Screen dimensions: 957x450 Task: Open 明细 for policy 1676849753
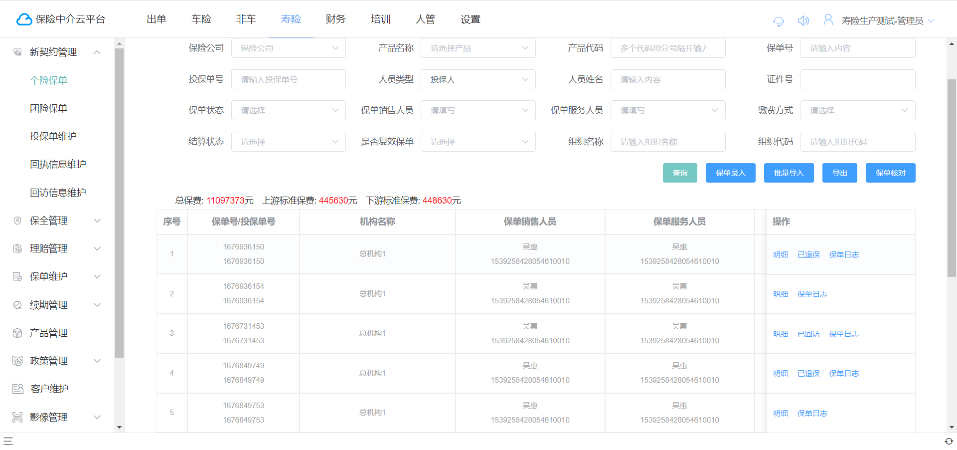tap(781, 413)
